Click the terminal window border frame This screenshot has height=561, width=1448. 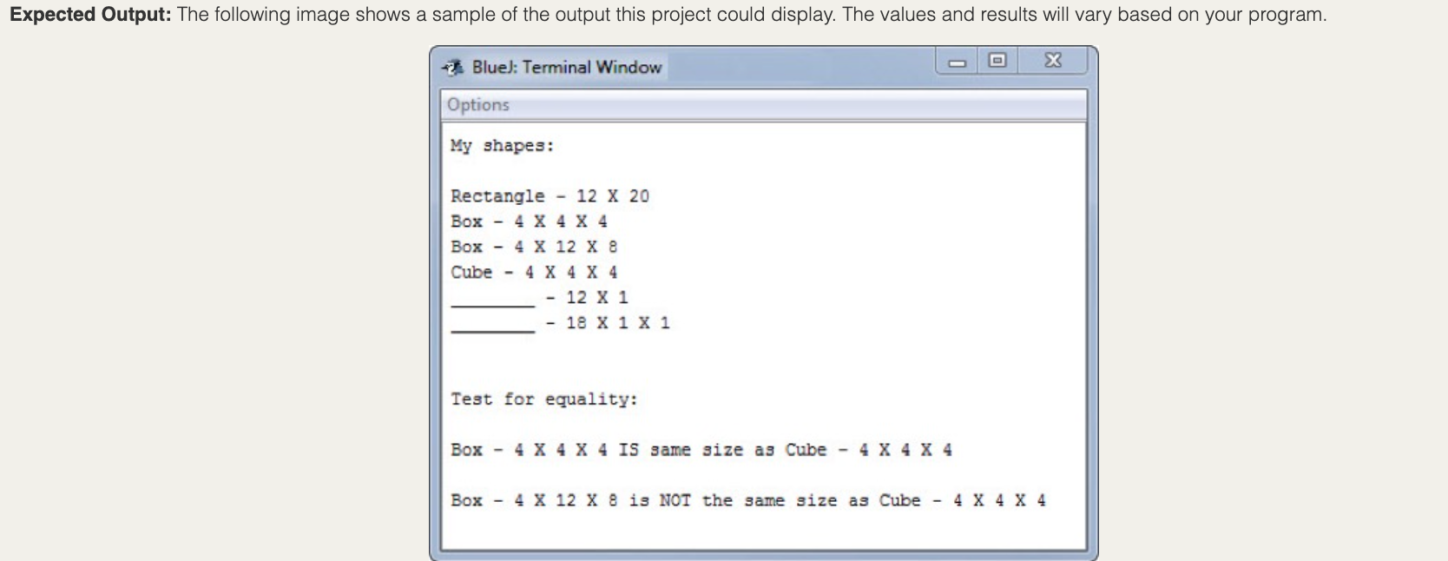click(x=434, y=304)
